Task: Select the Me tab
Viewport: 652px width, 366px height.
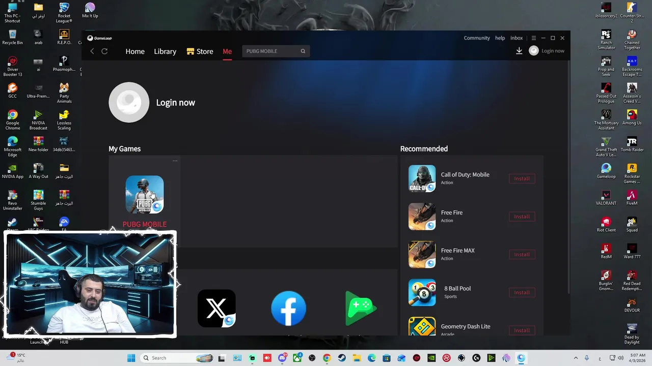Action: 227,51
